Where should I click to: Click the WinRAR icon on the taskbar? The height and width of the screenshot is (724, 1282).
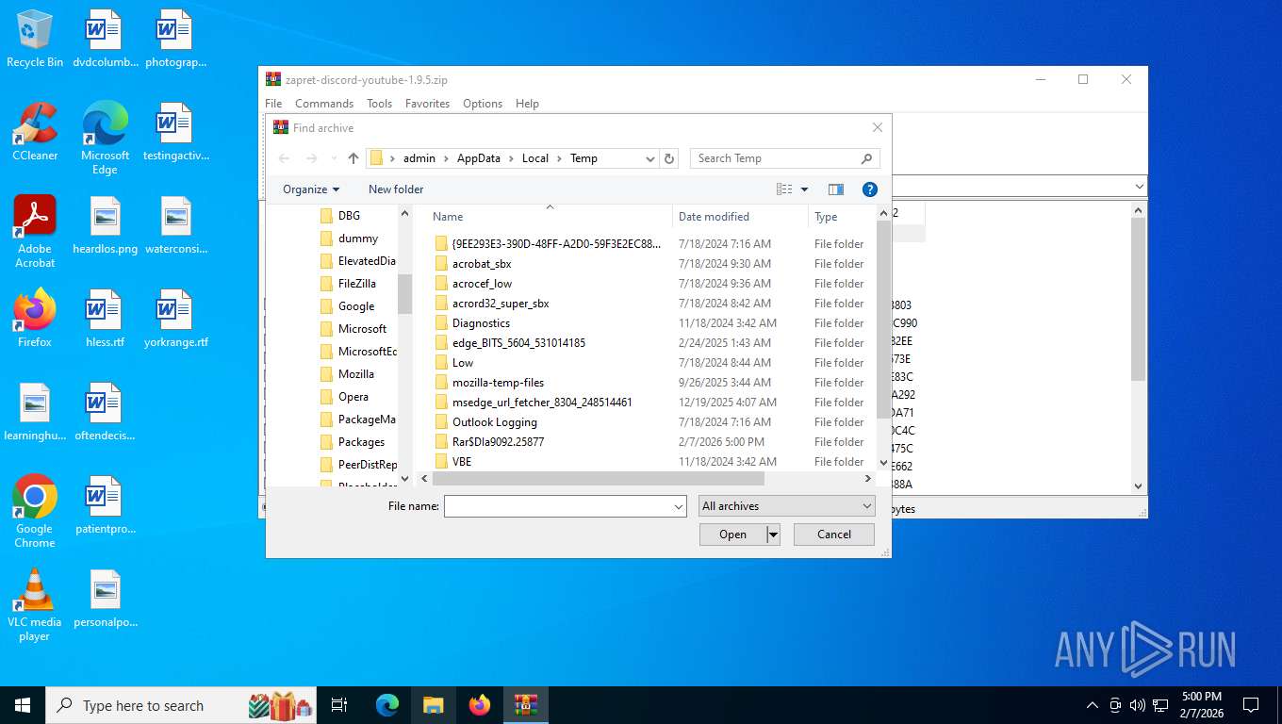(x=526, y=705)
